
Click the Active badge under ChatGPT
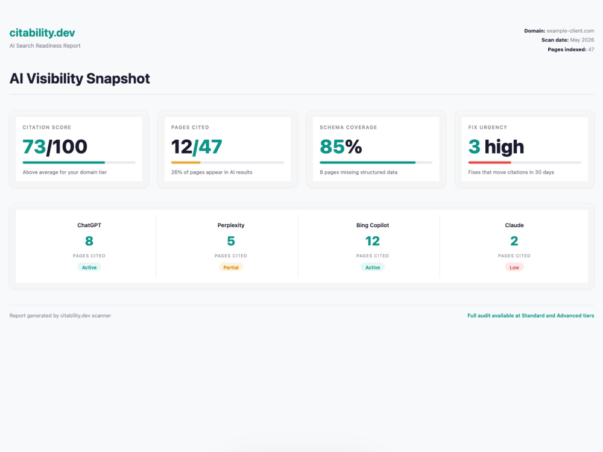(89, 268)
